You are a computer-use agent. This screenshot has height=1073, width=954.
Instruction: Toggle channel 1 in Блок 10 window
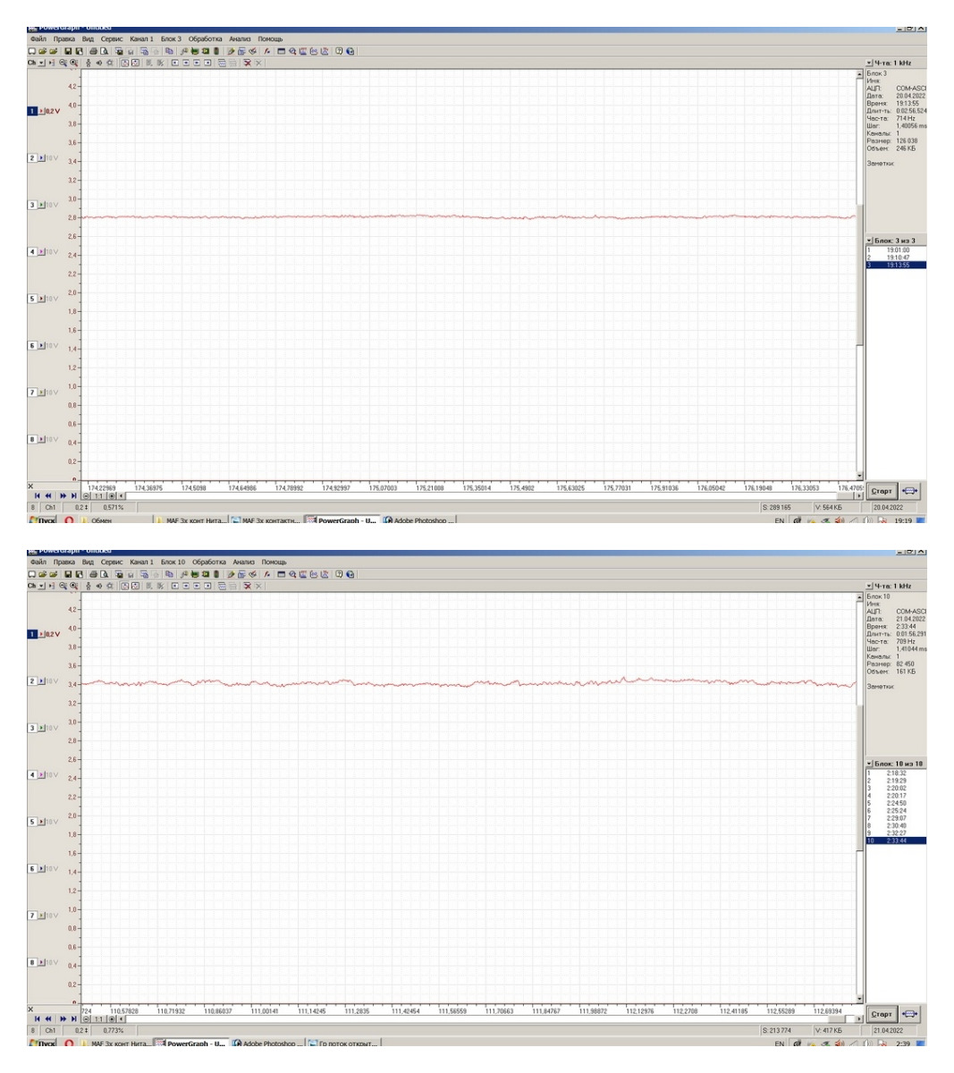32,634
